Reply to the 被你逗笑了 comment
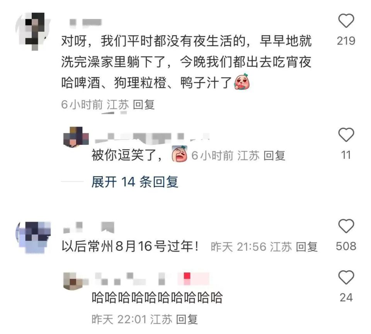Image resolution: width=371 pixels, height=334 pixels. (274, 156)
